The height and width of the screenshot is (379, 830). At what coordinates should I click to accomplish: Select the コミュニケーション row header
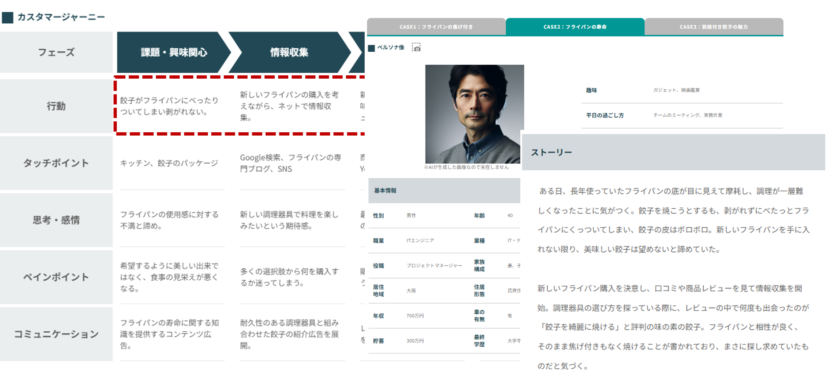(x=56, y=334)
